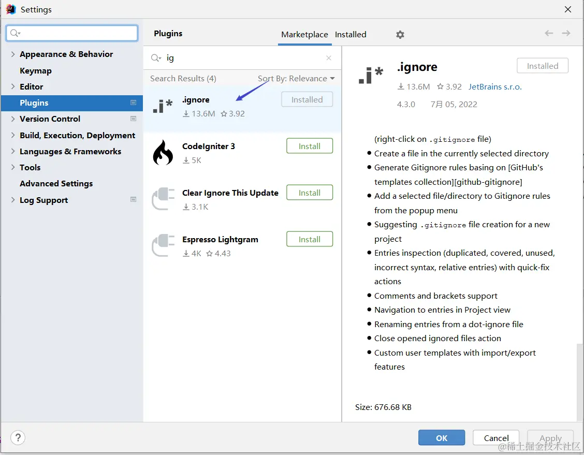
Task: Click the Search Results (4) label
Action: pos(183,79)
